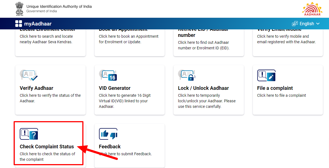329x168 pixels.
Task: Open the myAadhaar grid menu icon
Action: click(x=18, y=24)
